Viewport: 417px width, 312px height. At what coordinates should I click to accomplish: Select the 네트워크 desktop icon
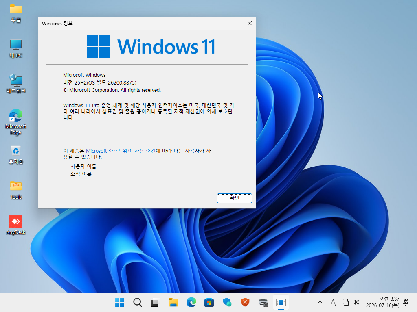coord(16,84)
